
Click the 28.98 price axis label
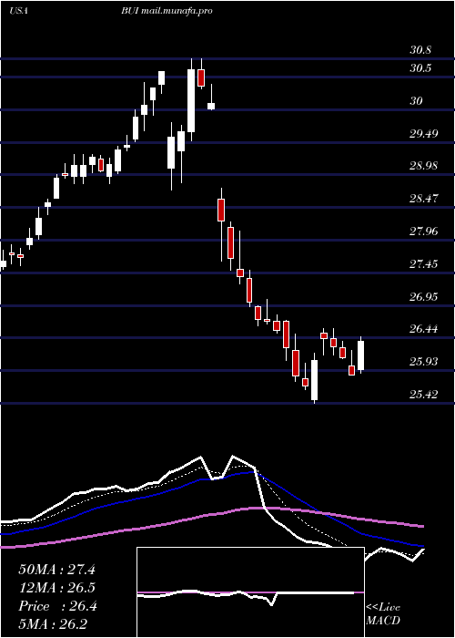click(x=423, y=166)
